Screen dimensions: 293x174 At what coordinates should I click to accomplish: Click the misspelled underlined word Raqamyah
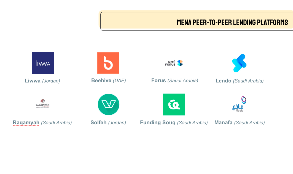[26, 123]
